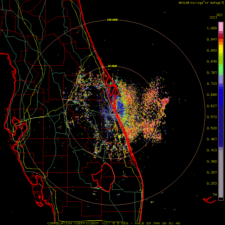
Task: Pick the gray segment of the color bar
Action: [221, 174]
